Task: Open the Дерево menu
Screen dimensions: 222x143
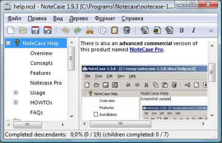Action: [x=78, y=19]
